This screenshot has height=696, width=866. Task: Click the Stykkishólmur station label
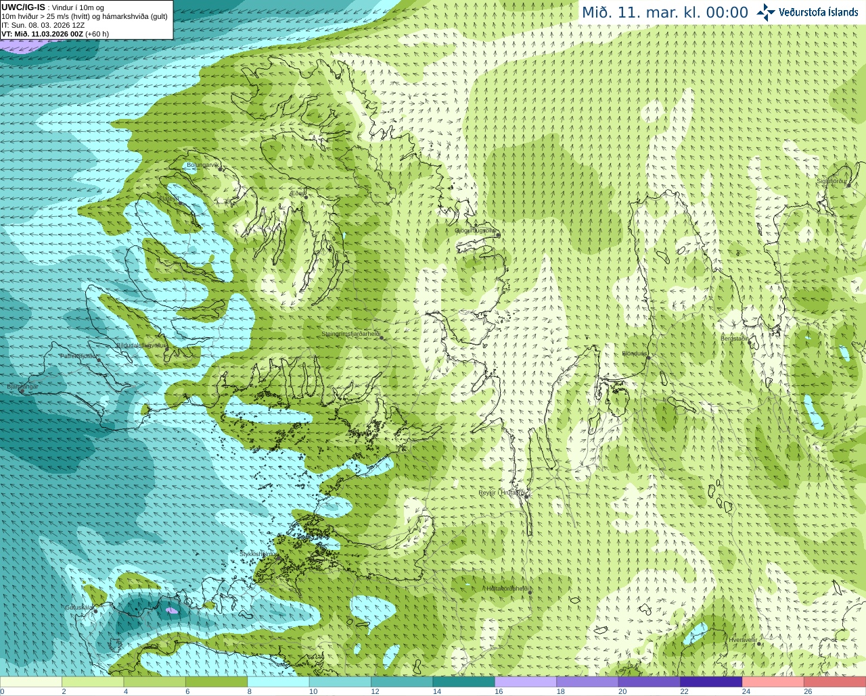258,554
